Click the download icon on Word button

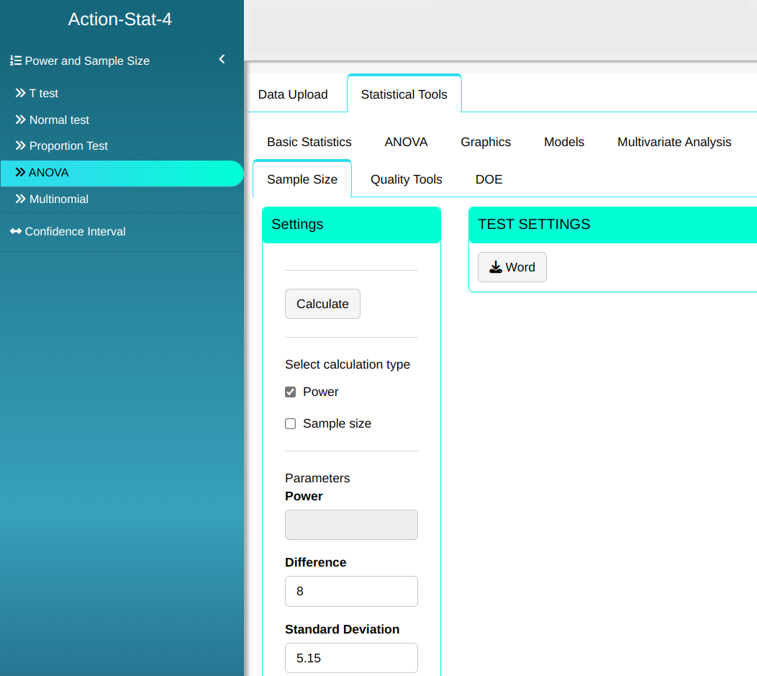(496, 268)
